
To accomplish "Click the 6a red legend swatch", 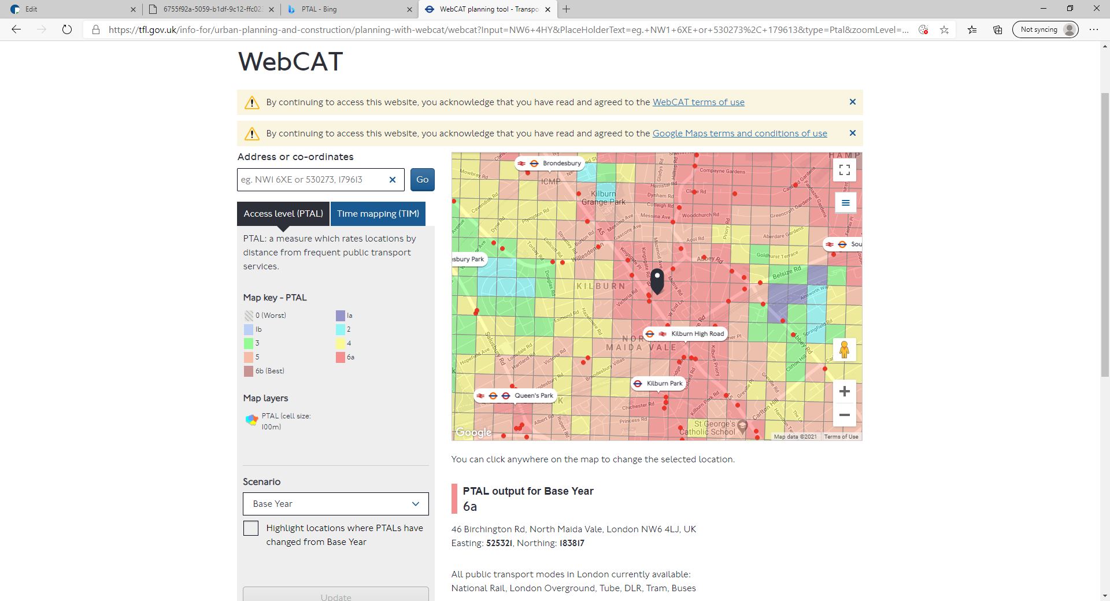I will click(341, 357).
